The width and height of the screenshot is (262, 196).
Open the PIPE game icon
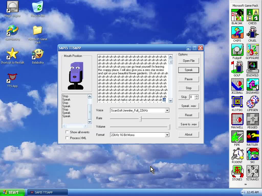click(x=237, y=138)
